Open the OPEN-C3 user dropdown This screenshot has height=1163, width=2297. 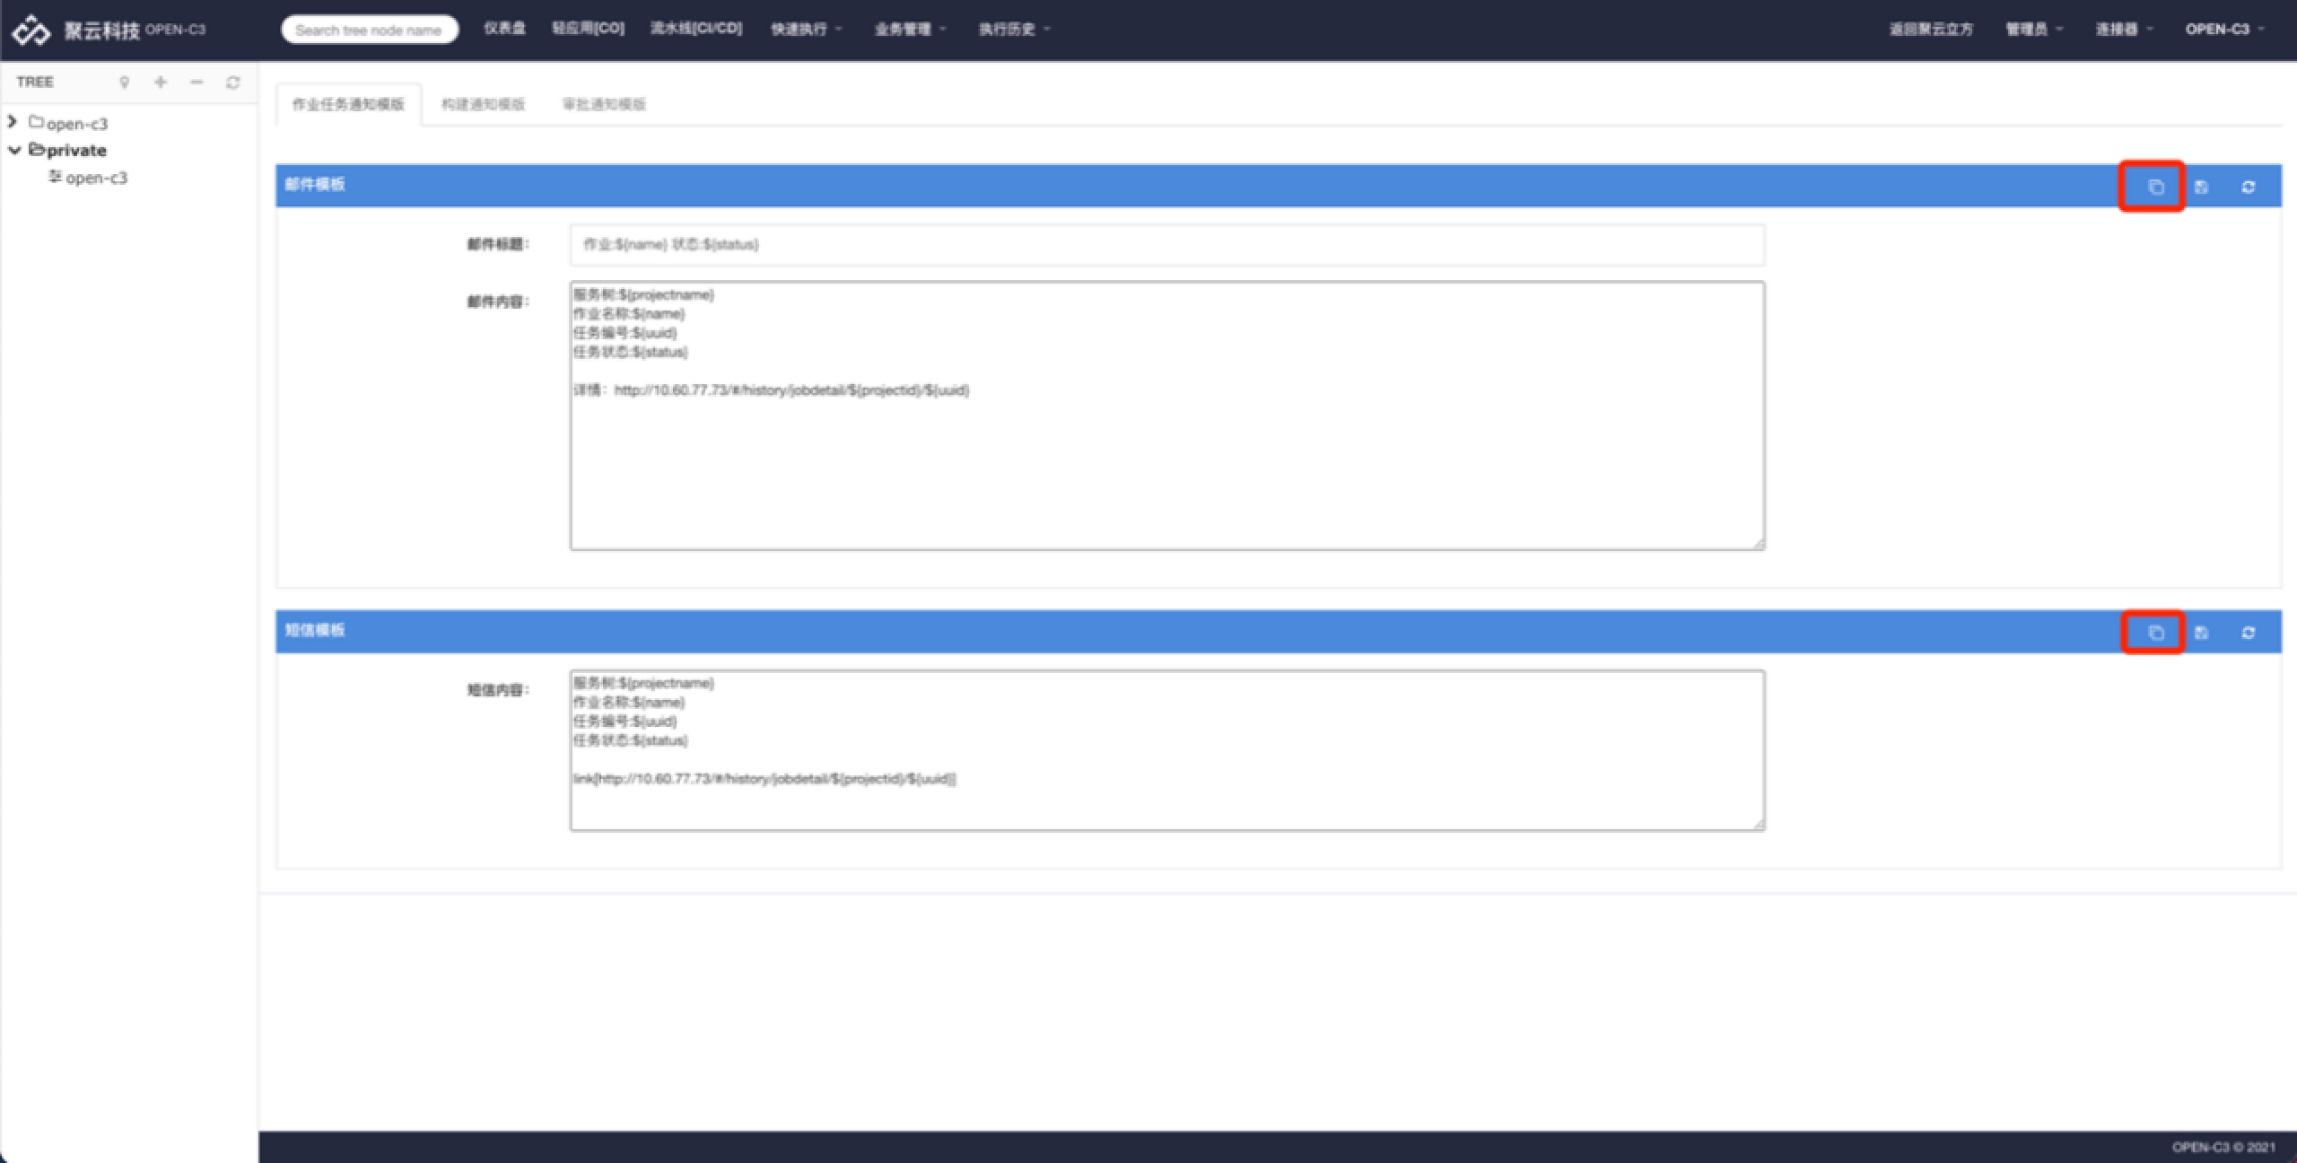click(2223, 29)
